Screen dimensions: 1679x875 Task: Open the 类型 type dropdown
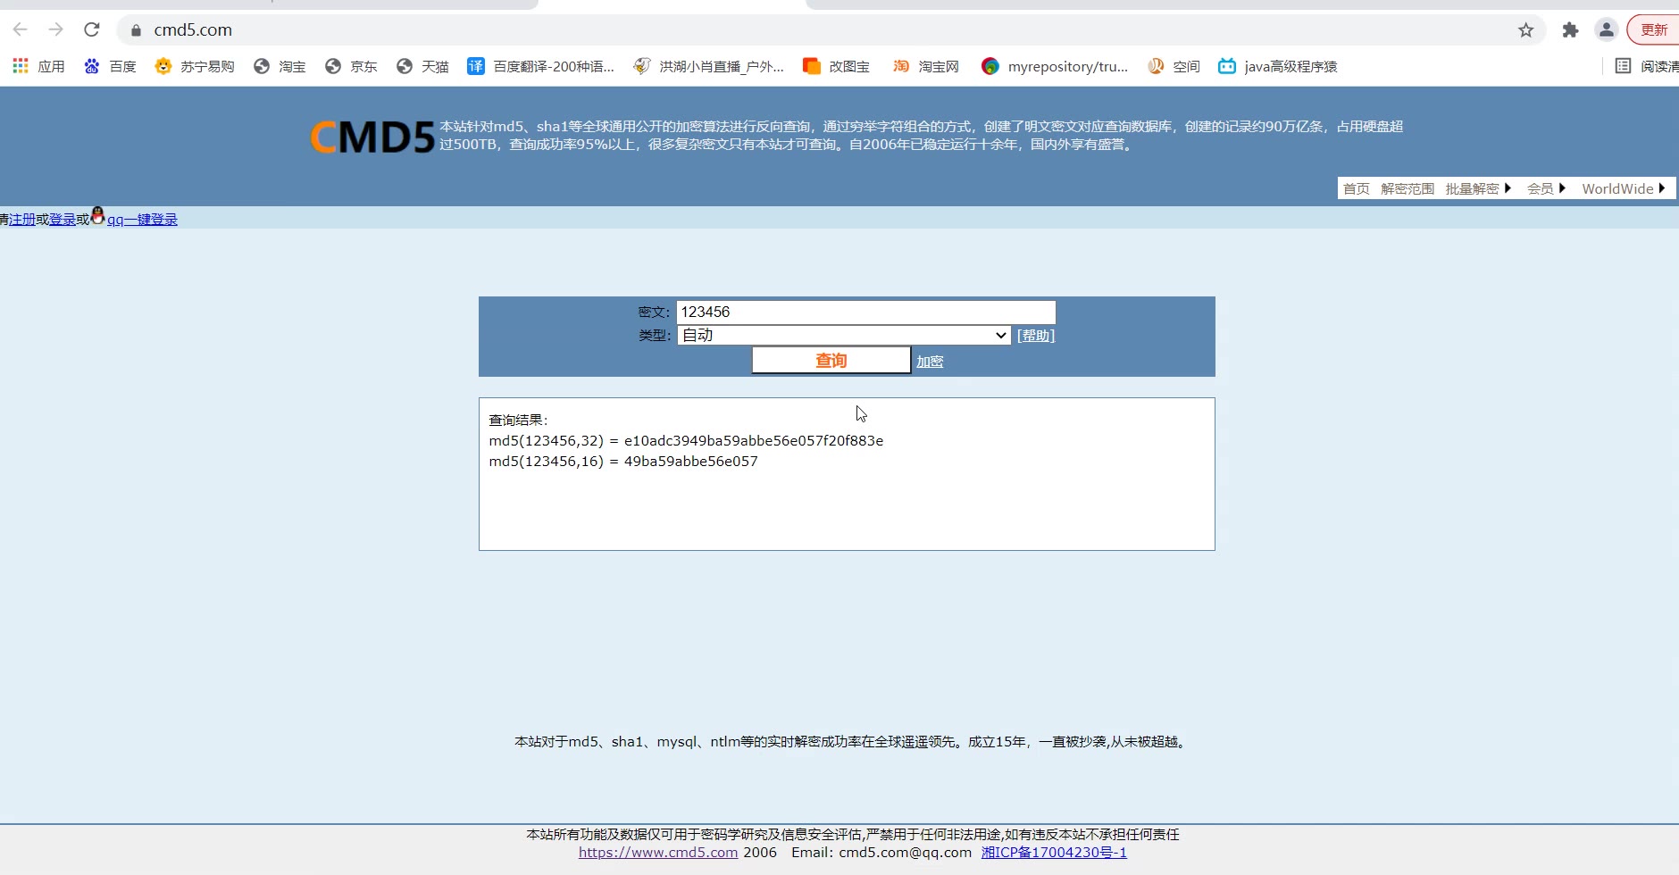[844, 335]
